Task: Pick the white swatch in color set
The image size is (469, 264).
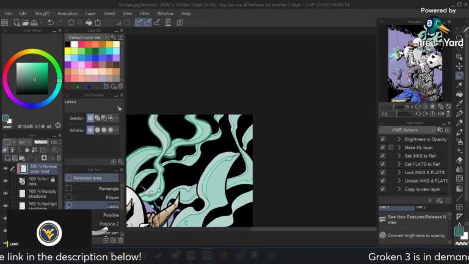Action: (75, 44)
